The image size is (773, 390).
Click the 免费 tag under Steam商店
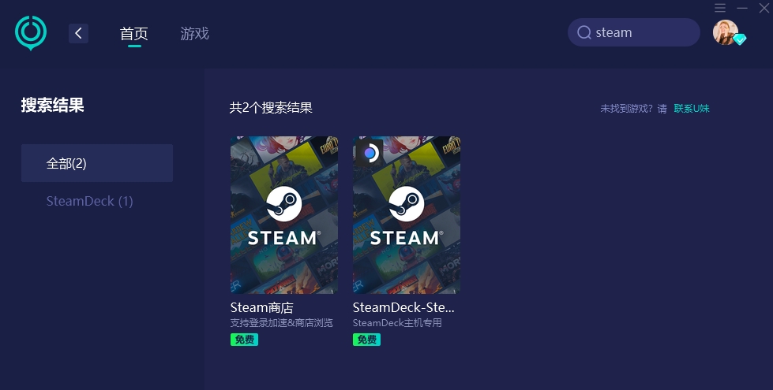click(x=244, y=340)
